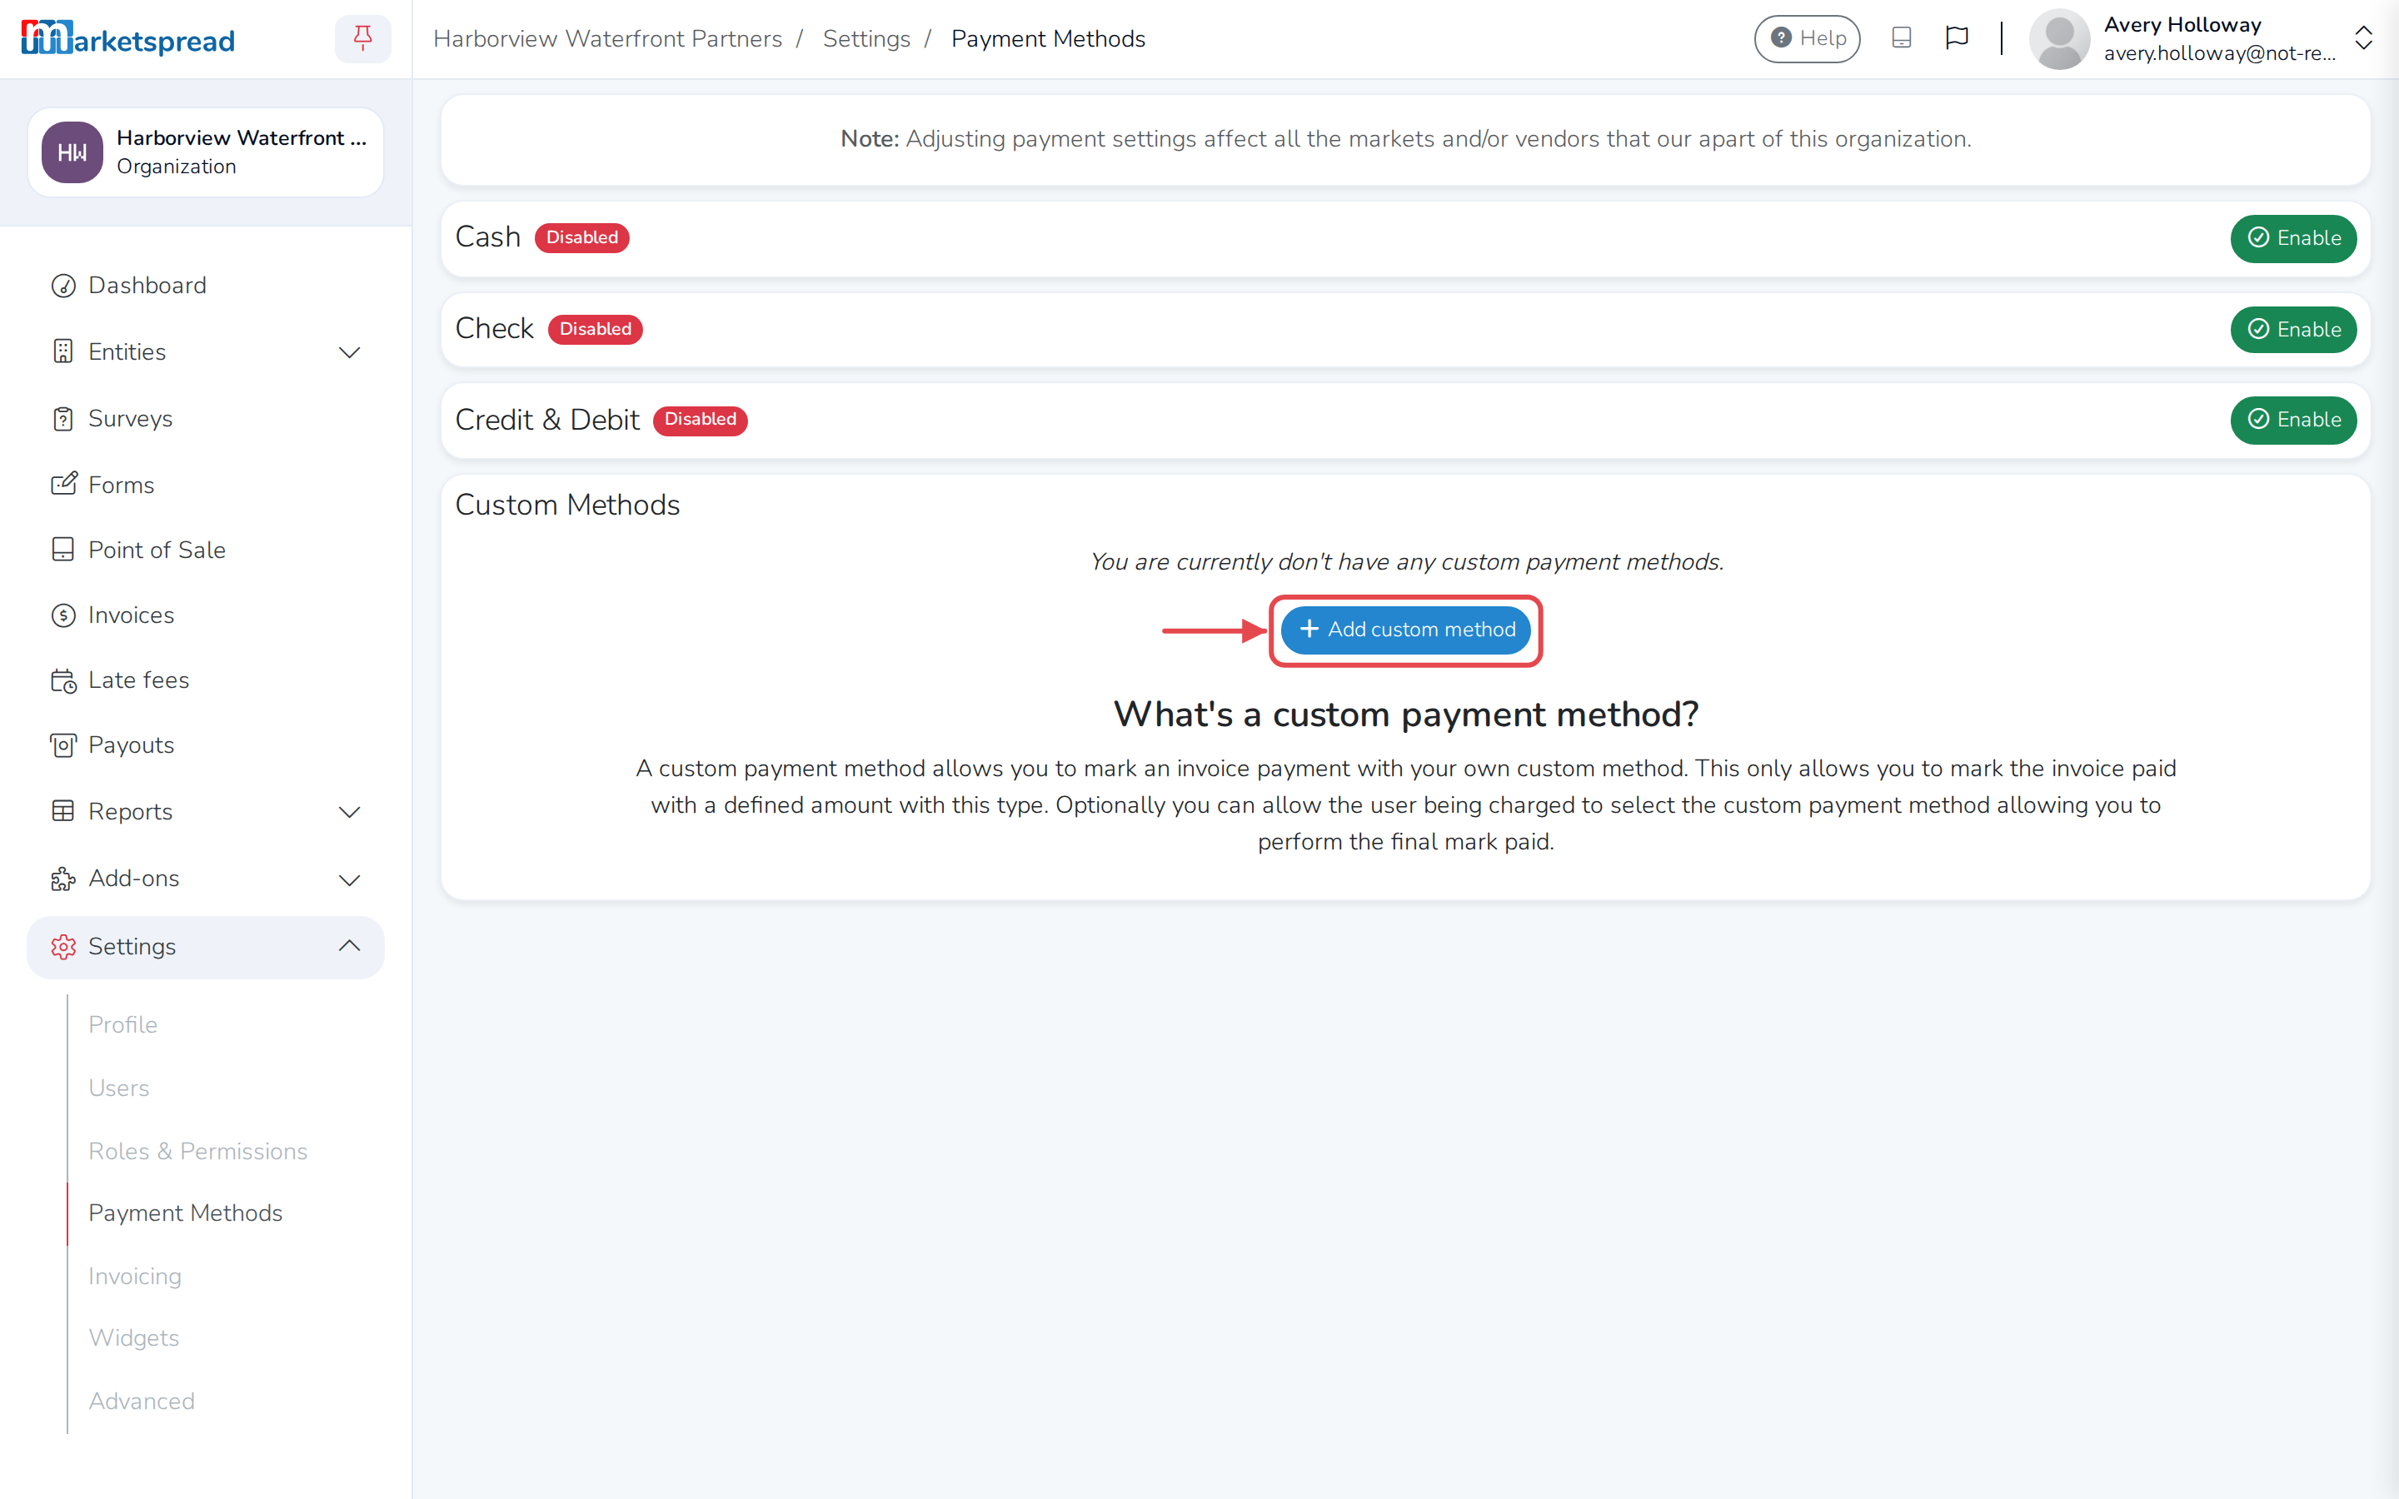Click the pin sidebar icon
Screen dimensions: 2399x1499
point(363,38)
